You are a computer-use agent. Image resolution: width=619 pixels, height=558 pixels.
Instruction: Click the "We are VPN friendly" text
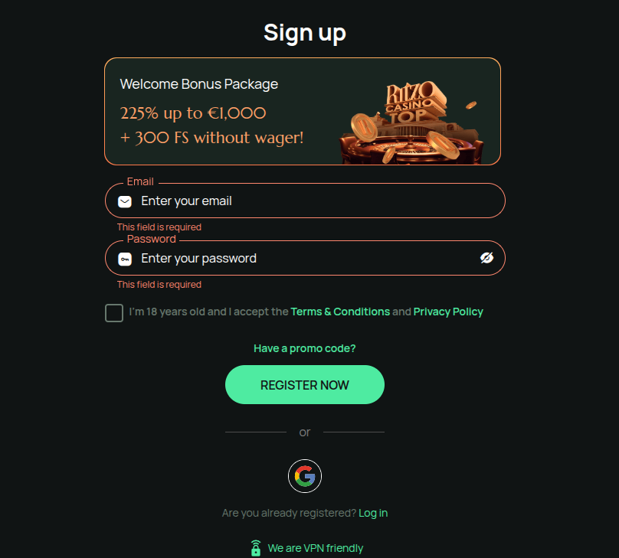(x=316, y=548)
